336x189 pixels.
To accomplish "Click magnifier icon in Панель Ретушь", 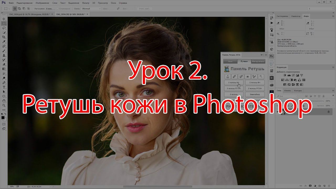I will tap(261, 76).
